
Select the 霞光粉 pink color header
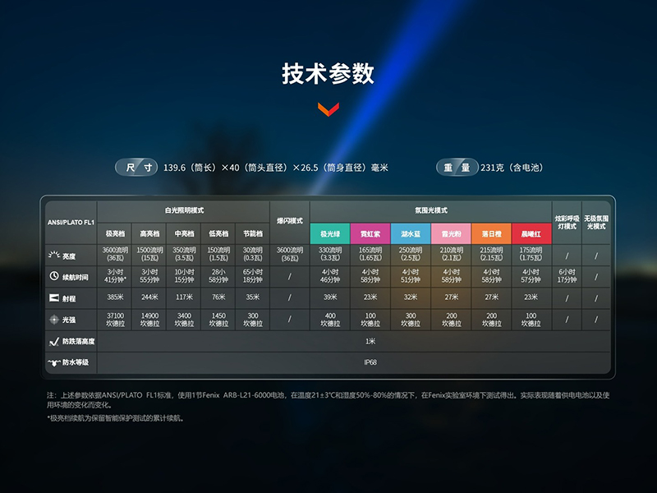(x=451, y=233)
